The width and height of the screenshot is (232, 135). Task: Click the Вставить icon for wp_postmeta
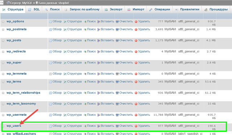(x=99, y=29)
